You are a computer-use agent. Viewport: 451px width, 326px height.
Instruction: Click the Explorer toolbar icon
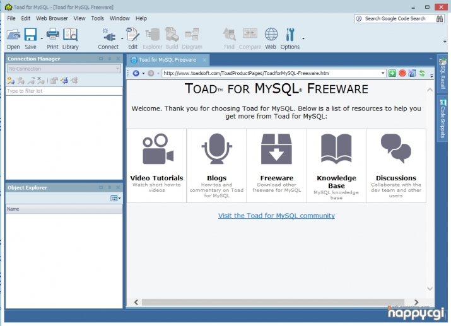(152, 35)
